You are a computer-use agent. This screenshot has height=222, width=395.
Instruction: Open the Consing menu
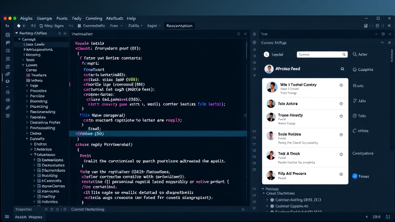[x=94, y=18]
